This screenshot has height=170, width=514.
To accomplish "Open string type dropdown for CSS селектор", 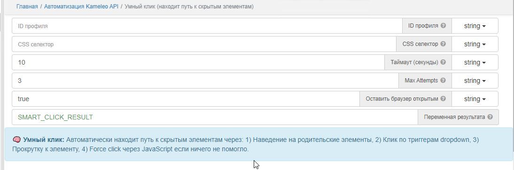I will (x=475, y=44).
